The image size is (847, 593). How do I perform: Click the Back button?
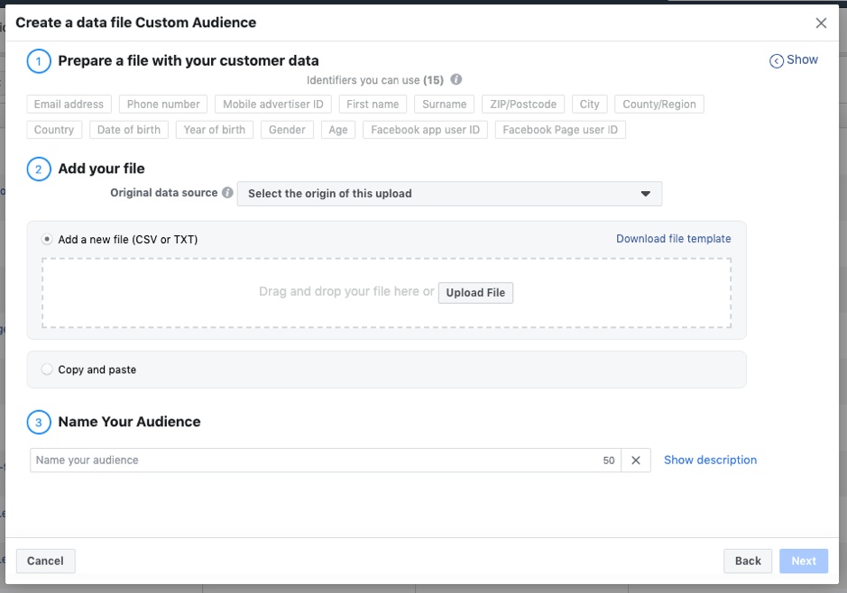click(748, 561)
